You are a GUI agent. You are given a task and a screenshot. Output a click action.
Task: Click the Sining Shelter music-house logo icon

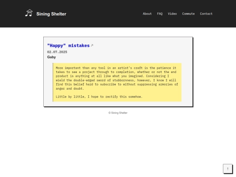click(x=29, y=13)
